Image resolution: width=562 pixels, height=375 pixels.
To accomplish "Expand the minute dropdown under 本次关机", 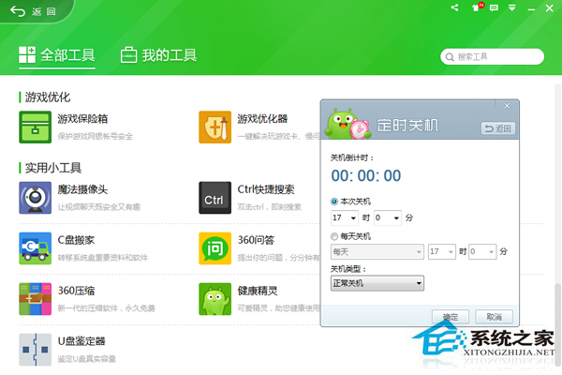I will pos(388,217).
